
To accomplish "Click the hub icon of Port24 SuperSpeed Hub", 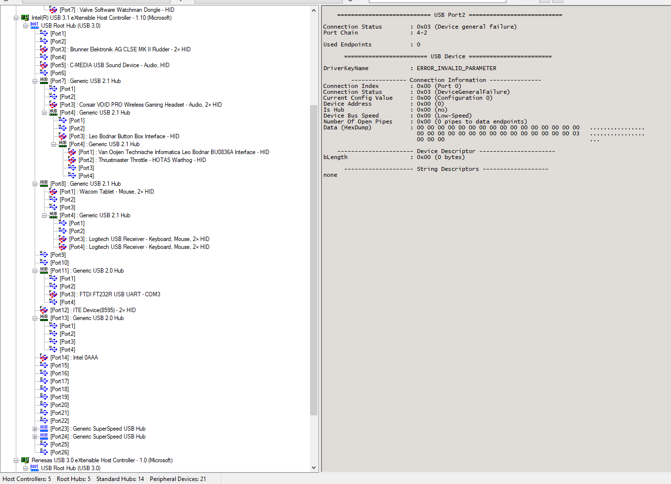I will click(44, 437).
